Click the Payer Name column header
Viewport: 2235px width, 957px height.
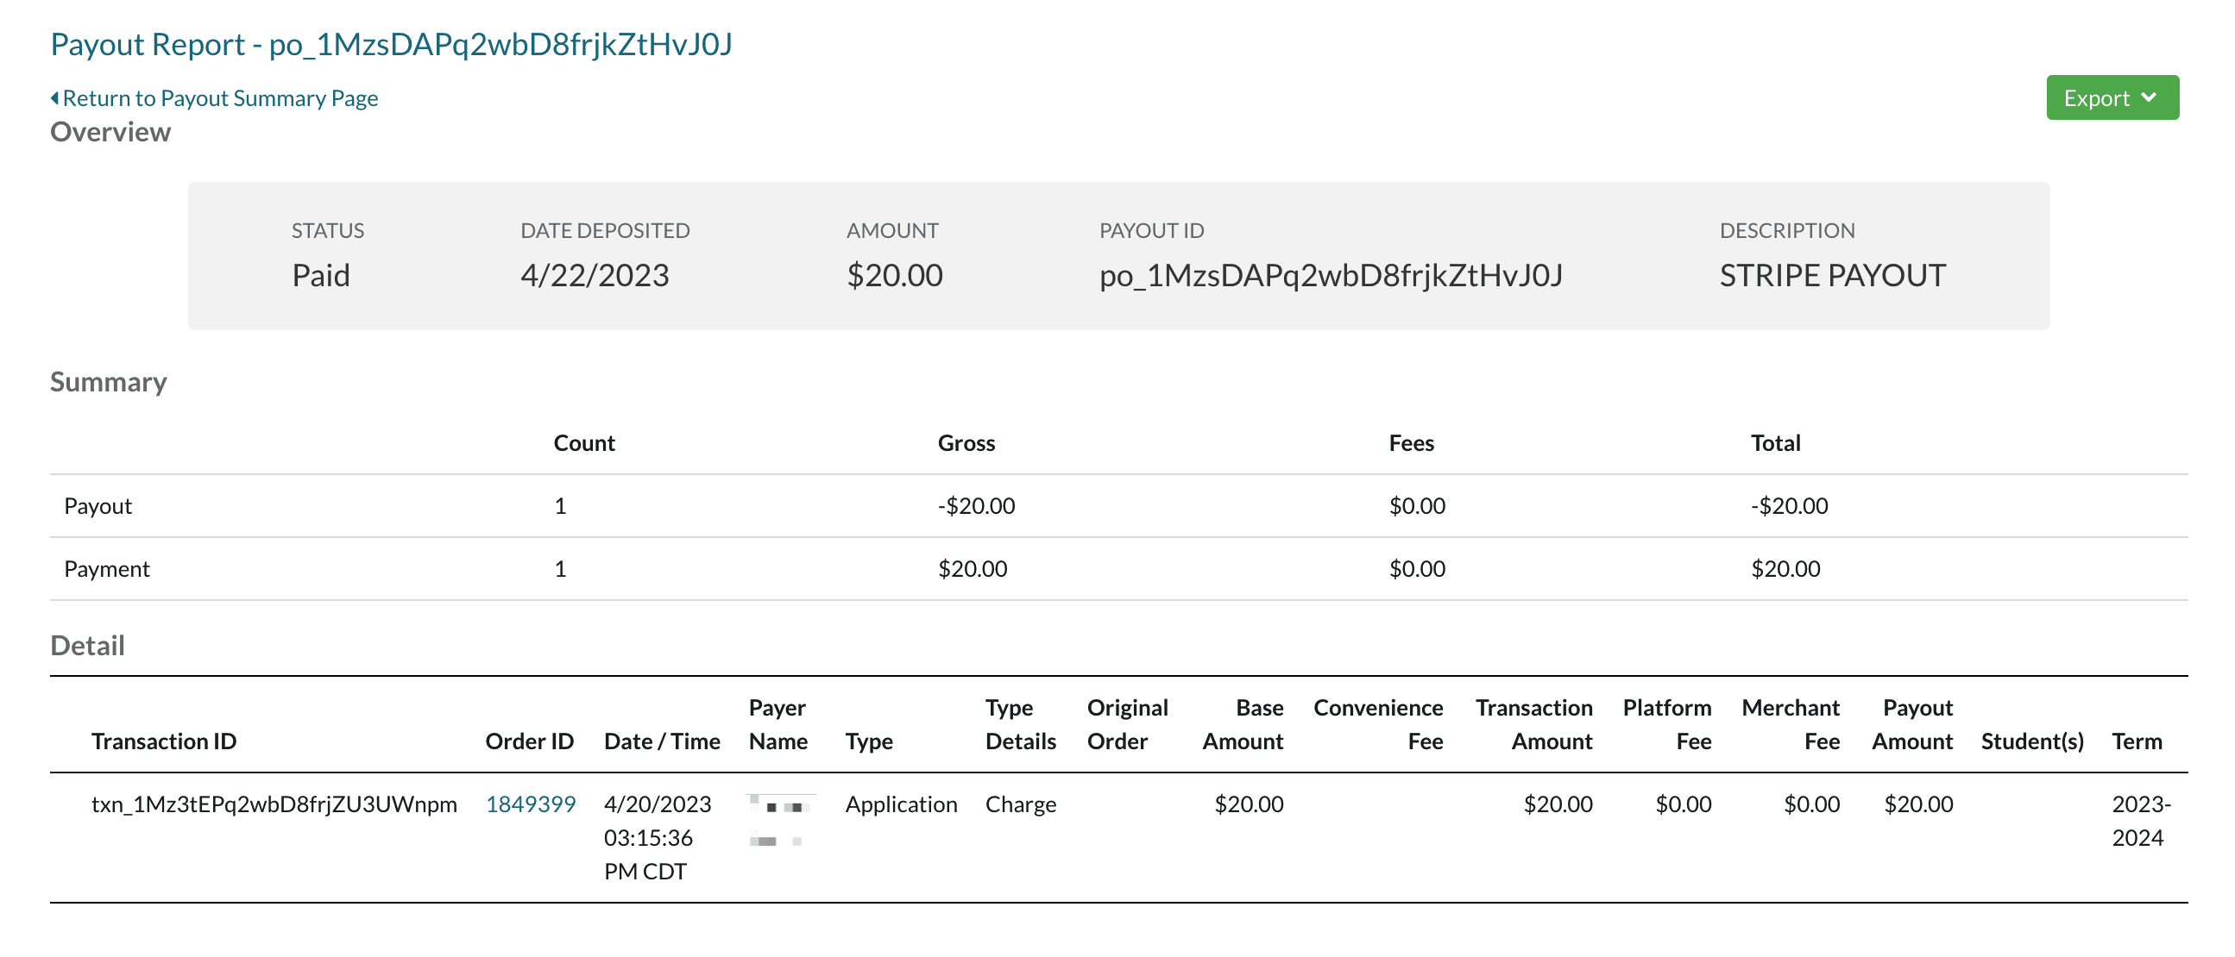click(778, 725)
